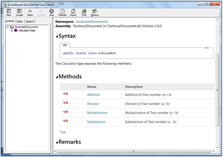Collapse the SandcastleDocuments tree node
The height and width of the screenshot is (157, 223).
[8, 27]
